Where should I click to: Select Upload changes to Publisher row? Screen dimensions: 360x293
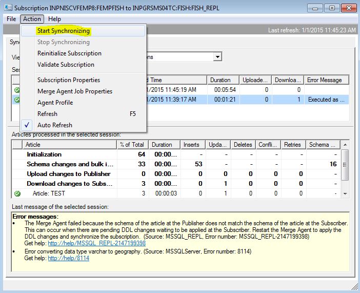pos(176,174)
